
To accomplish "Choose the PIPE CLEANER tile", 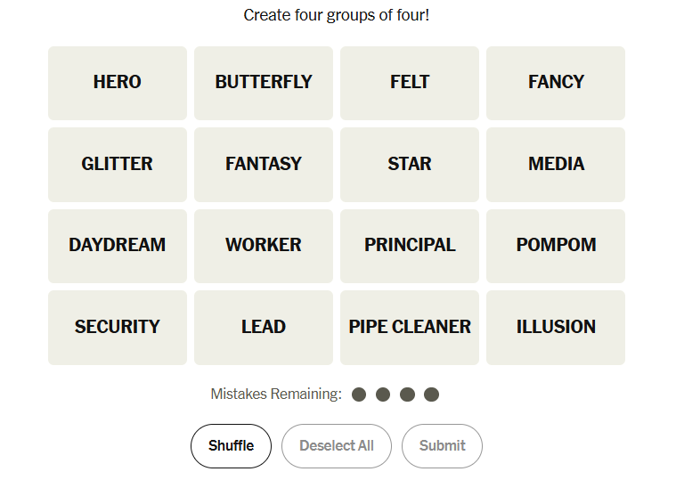I will 410,328.
